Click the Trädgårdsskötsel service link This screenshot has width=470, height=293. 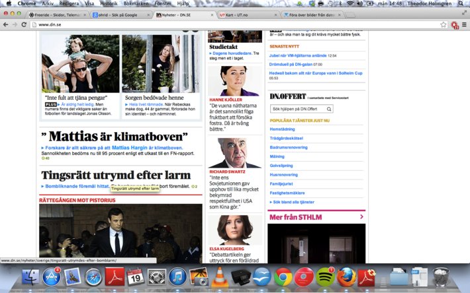(287, 139)
